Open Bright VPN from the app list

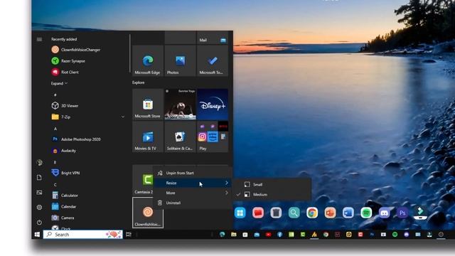[65, 173]
